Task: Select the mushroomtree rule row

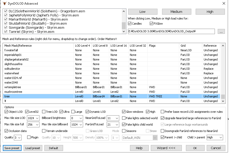Action: coord(112,92)
